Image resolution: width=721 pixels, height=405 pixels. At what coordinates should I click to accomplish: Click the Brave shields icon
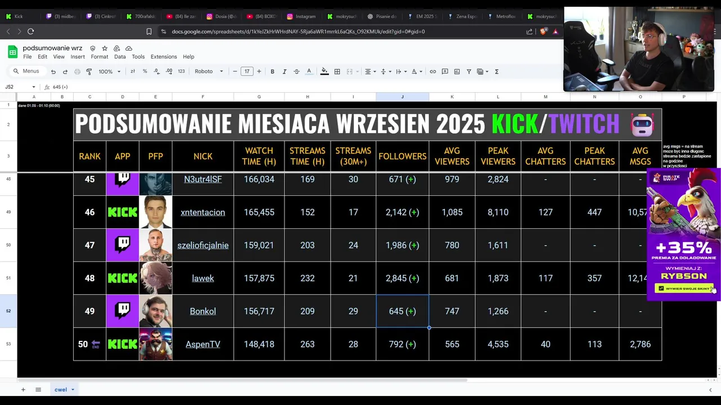point(543,31)
